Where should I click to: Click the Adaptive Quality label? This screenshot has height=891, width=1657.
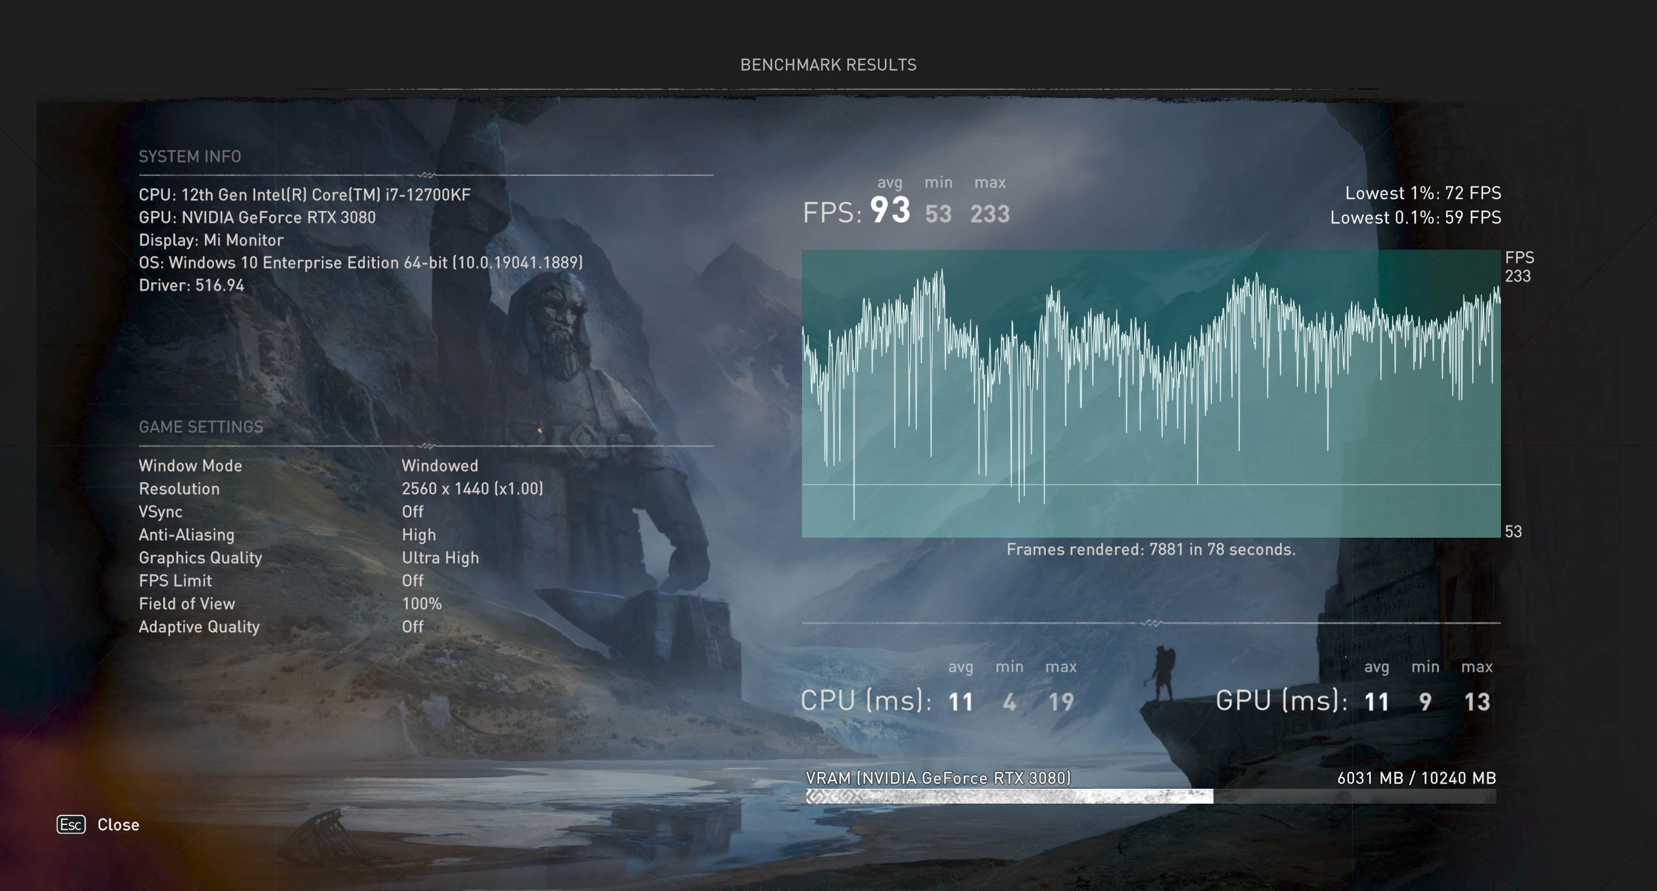point(199,626)
